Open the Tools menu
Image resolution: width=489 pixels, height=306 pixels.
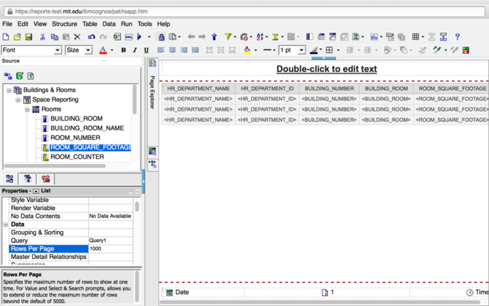click(145, 24)
